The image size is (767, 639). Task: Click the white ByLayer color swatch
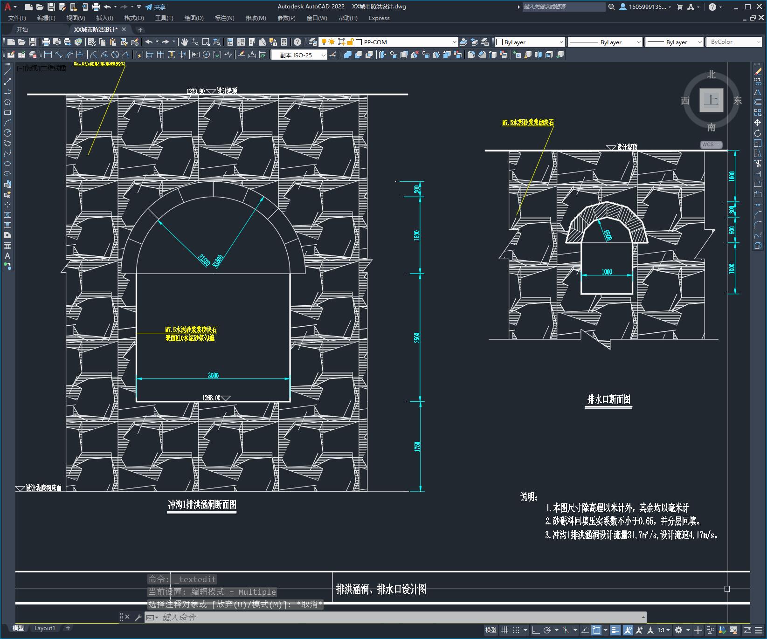(x=499, y=42)
